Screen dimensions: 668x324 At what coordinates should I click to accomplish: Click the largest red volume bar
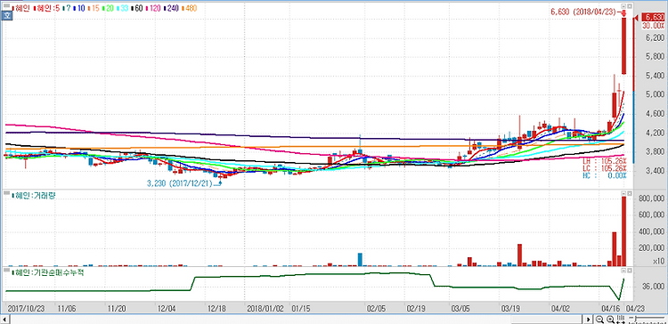point(624,231)
